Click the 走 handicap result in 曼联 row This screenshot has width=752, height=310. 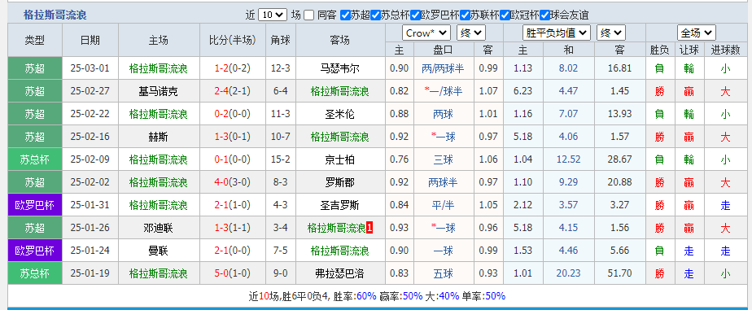(689, 251)
